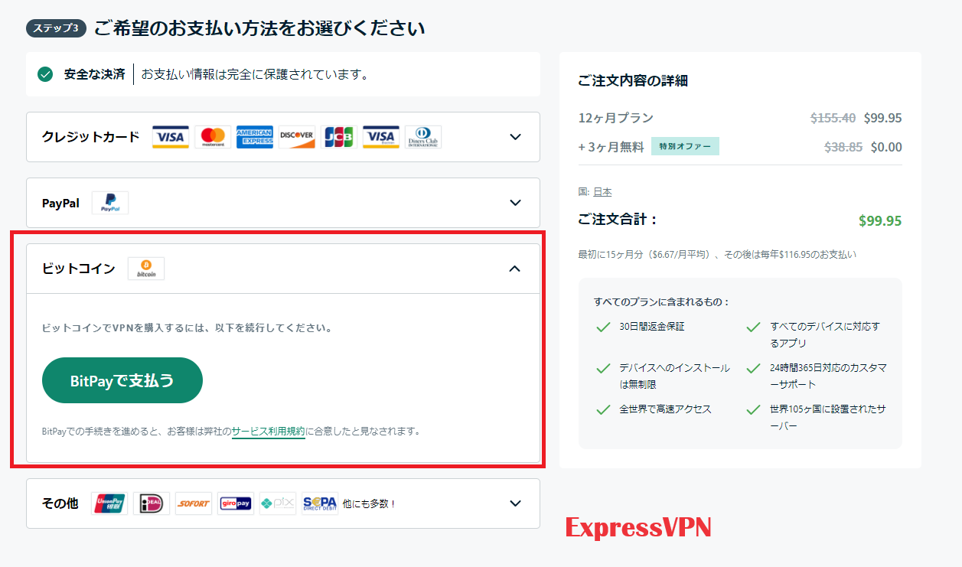Expand the その他 payment methods chevron
The width and height of the screenshot is (962, 567).
[515, 503]
